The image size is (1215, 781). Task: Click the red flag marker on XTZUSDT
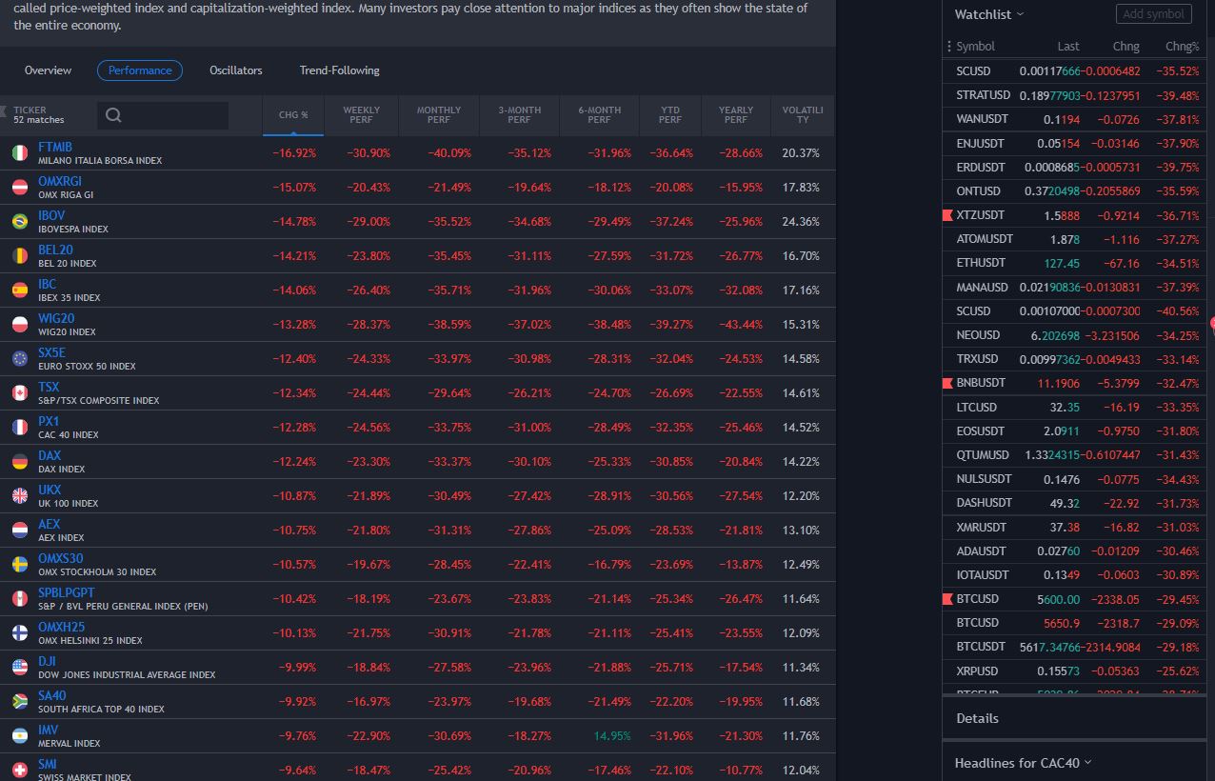tap(947, 216)
